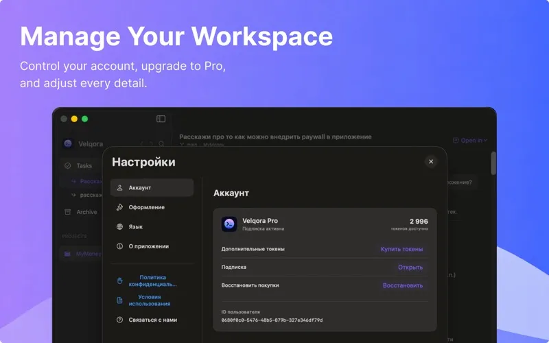Screen dimensions: 549x343
Task: Click the user ID string 0680f8c0-5476-48b5...
Action: tap(272, 320)
